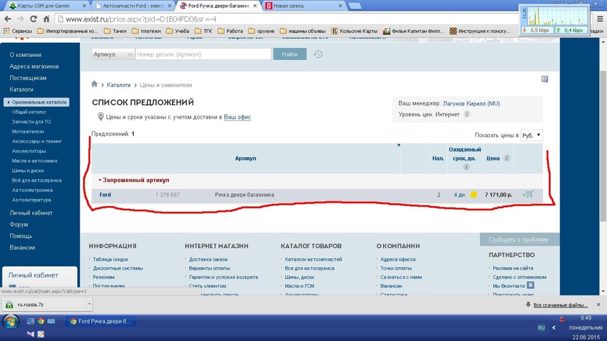This screenshot has height=341, width=607.
Task: Close the downloads bar
Action: click(599, 304)
